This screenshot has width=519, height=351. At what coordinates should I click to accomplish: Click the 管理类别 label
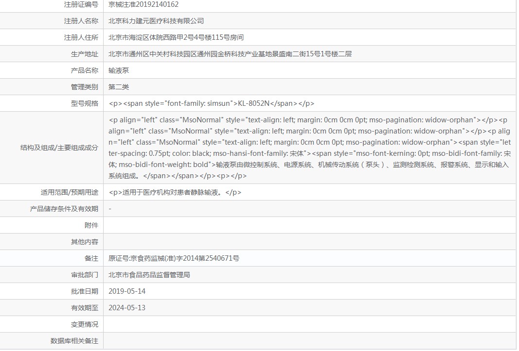point(85,87)
